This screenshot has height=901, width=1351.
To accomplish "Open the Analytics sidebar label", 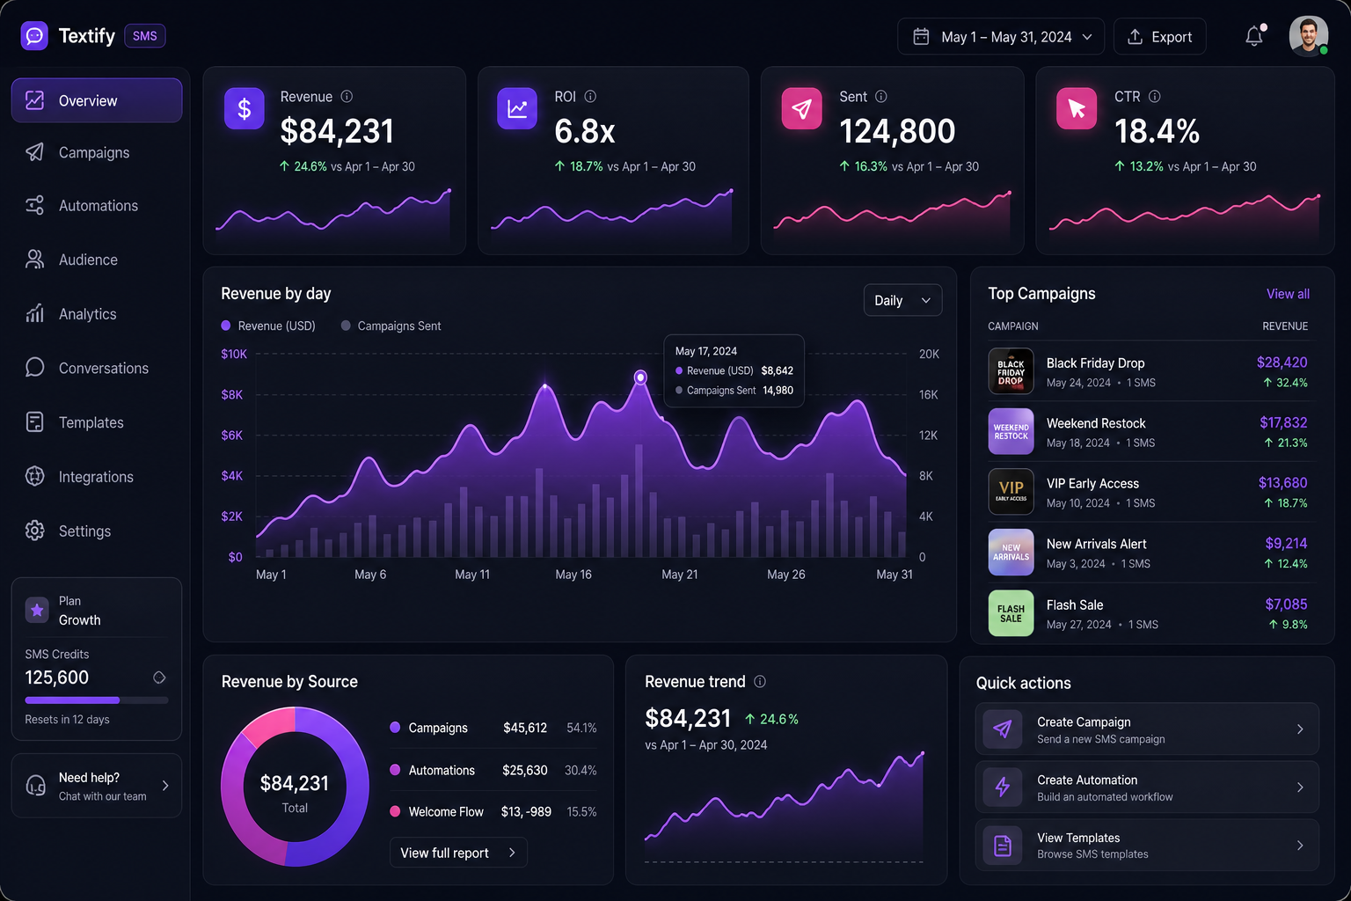I will [x=87, y=314].
